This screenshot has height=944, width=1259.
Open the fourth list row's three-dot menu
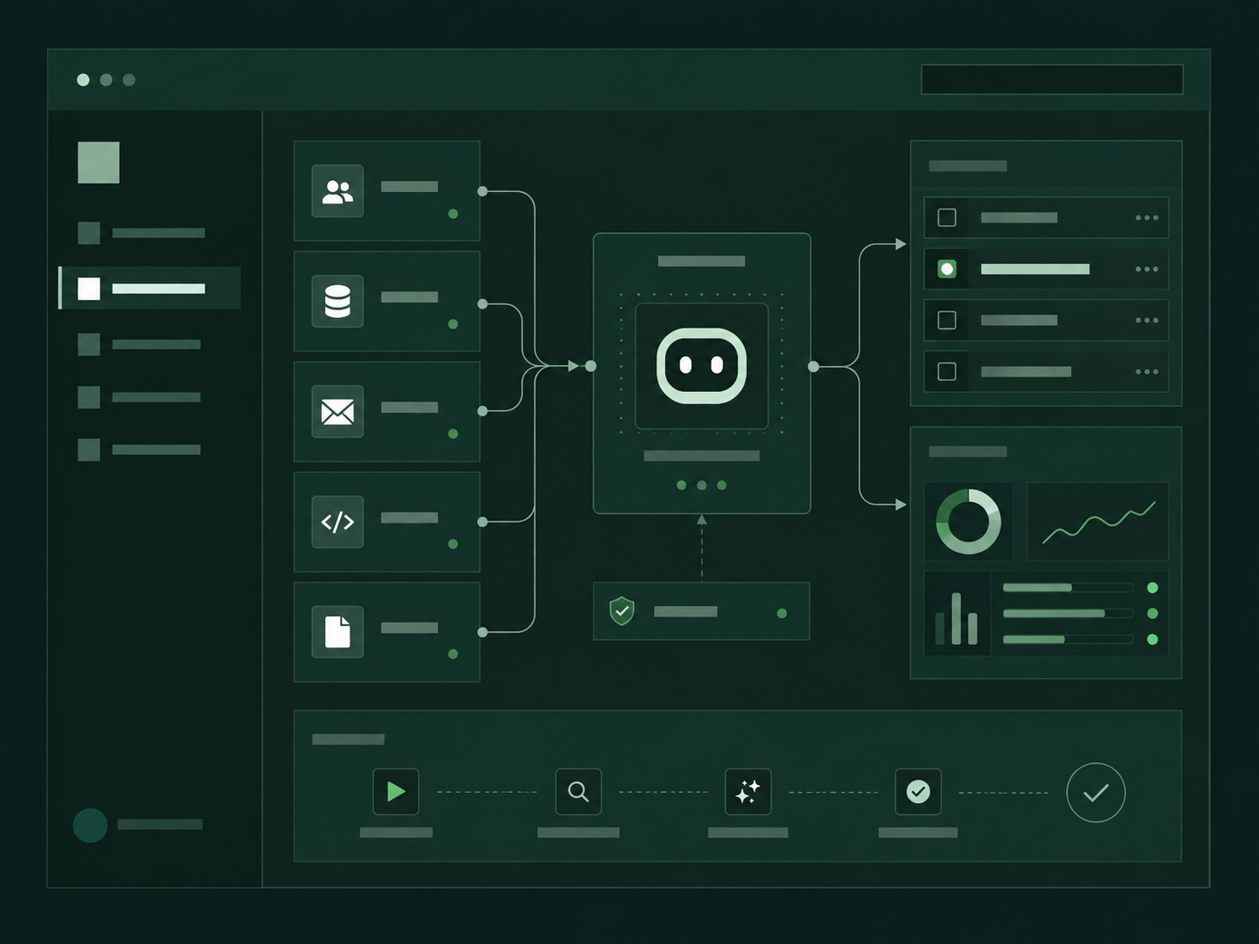(1147, 371)
